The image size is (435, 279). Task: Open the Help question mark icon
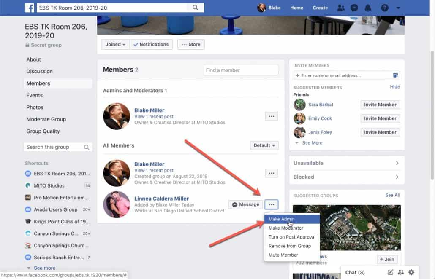click(384, 8)
